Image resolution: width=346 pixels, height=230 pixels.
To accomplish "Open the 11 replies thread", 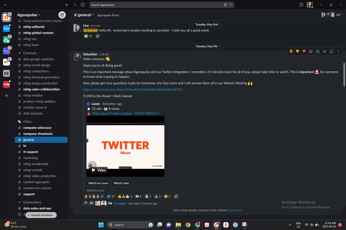I will (x=120, y=203).
